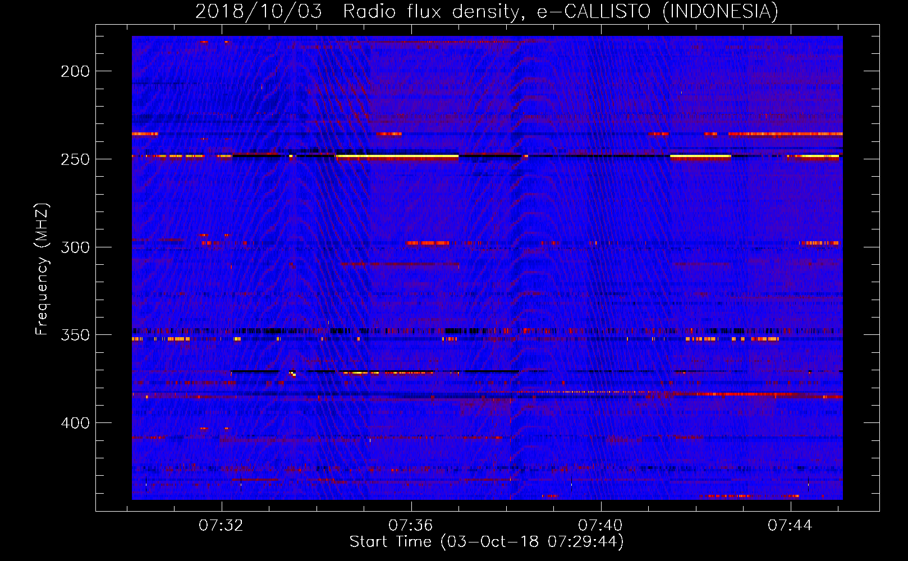Click the 07:44 time tick label
The width and height of the screenshot is (908, 561).
pyautogui.click(x=790, y=525)
